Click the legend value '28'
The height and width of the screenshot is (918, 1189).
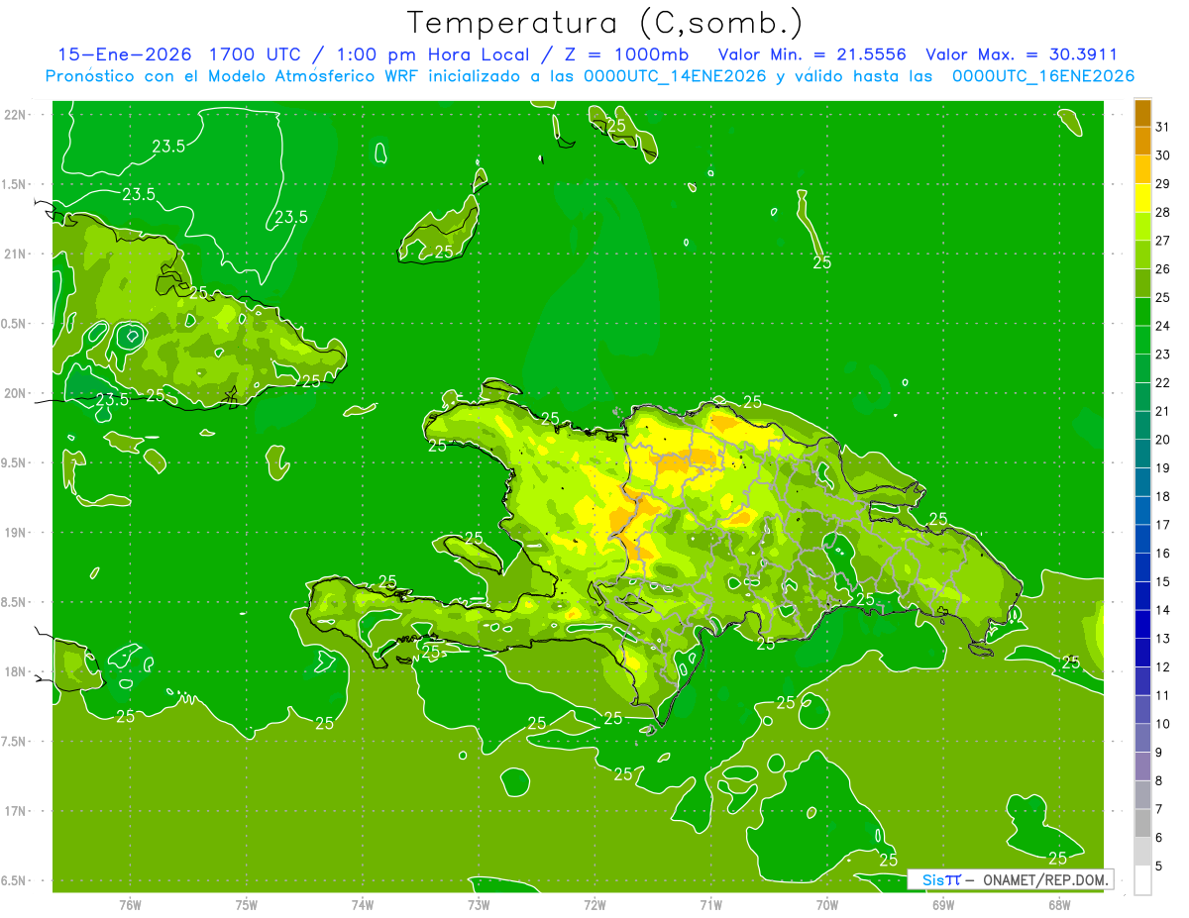pyautogui.click(x=1163, y=212)
